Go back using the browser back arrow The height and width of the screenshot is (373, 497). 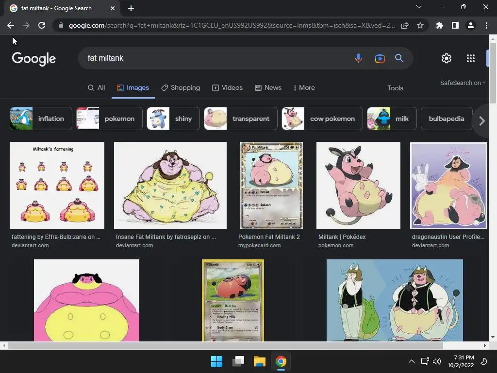11,25
